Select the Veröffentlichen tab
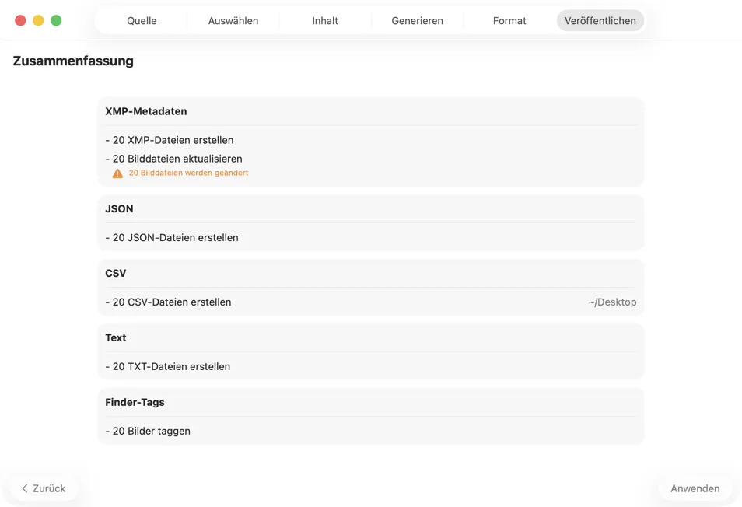Image resolution: width=742 pixels, height=507 pixels. point(600,21)
